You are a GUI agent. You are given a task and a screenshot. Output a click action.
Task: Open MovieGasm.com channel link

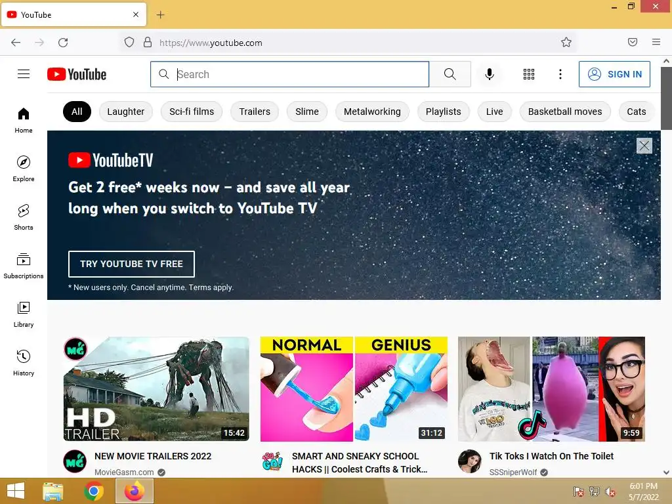[x=124, y=472]
